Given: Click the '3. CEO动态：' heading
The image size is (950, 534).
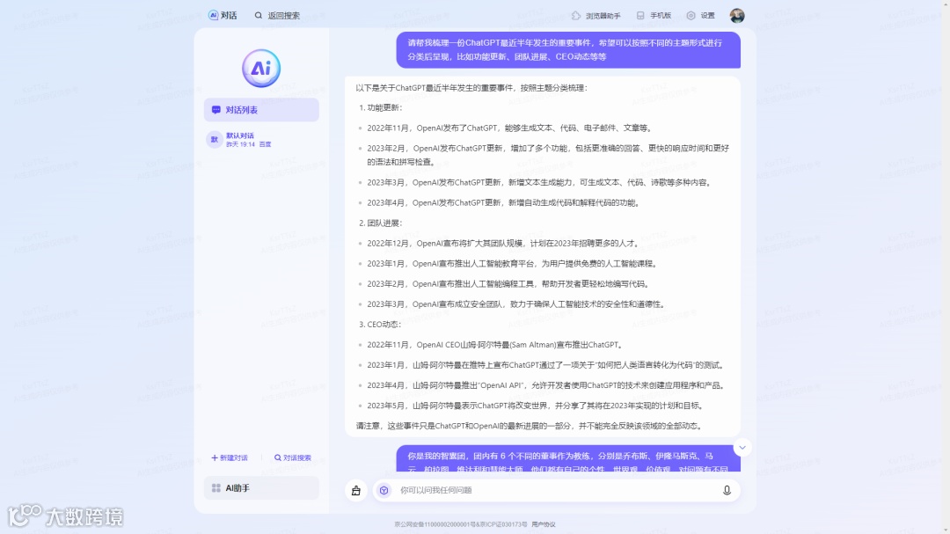Looking at the screenshot, I should point(380,325).
